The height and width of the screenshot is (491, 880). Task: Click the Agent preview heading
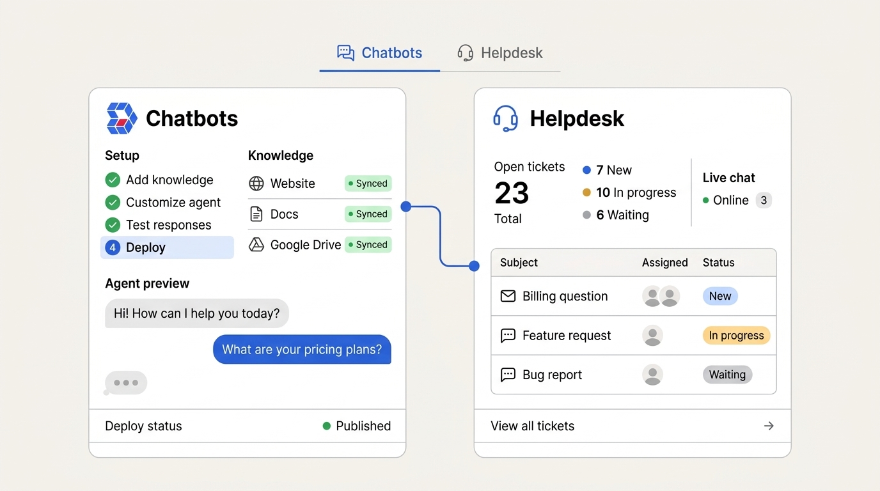pyautogui.click(x=147, y=284)
